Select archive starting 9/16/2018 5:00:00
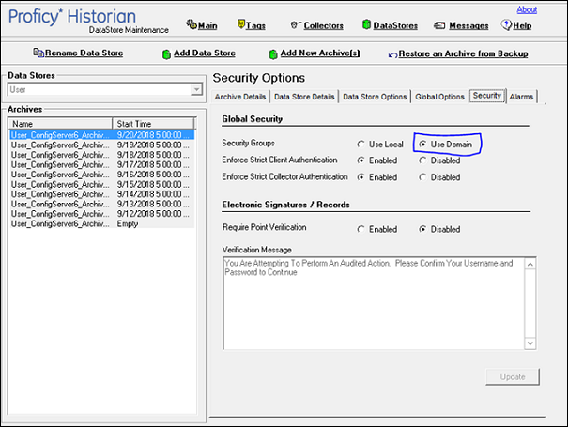The image size is (568, 427). [x=101, y=175]
